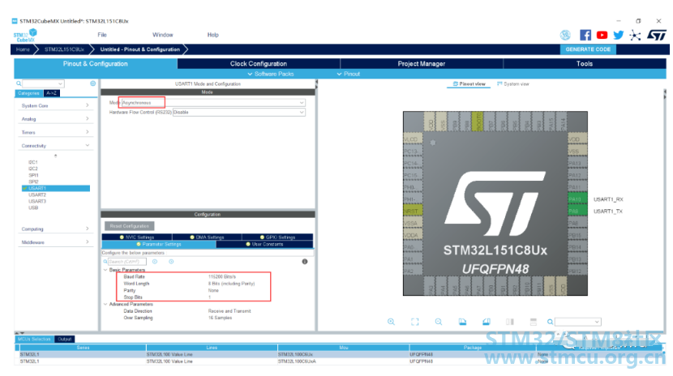Screen dimensions: 673x376
Task: Click the BOOT0 pin on chip
Action: pyautogui.click(x=477, y=122)
